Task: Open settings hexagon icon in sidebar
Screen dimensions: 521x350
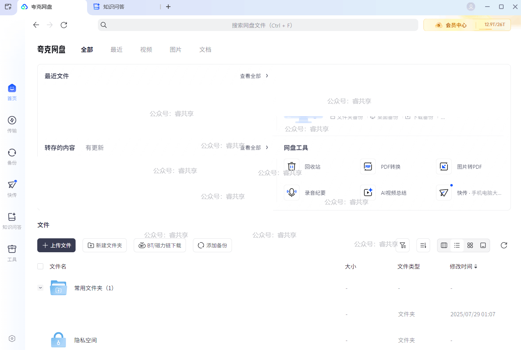Action: pos(12,339)
